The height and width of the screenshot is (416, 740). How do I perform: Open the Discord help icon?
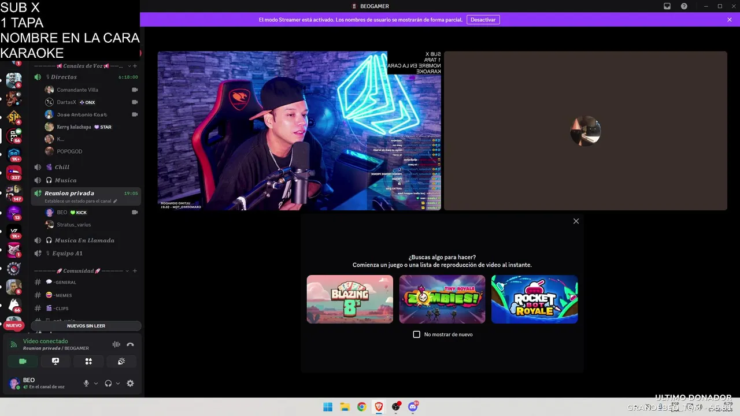(684, 6)
